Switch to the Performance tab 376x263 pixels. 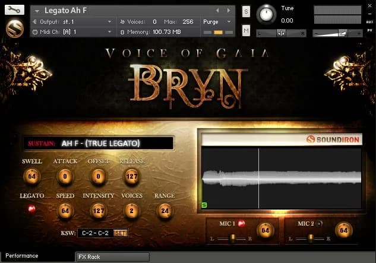point(37,256)
